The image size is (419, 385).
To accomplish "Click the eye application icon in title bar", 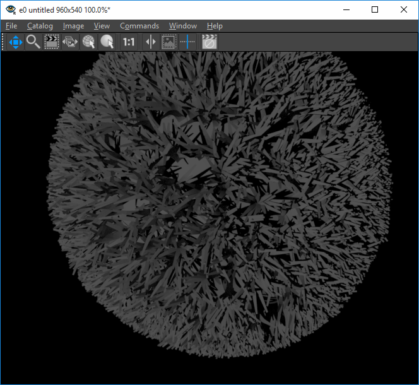I will pyautogui.click(x=11, y=9).
